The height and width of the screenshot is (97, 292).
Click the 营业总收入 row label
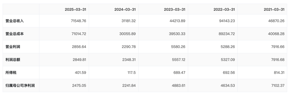click(15, 21)
